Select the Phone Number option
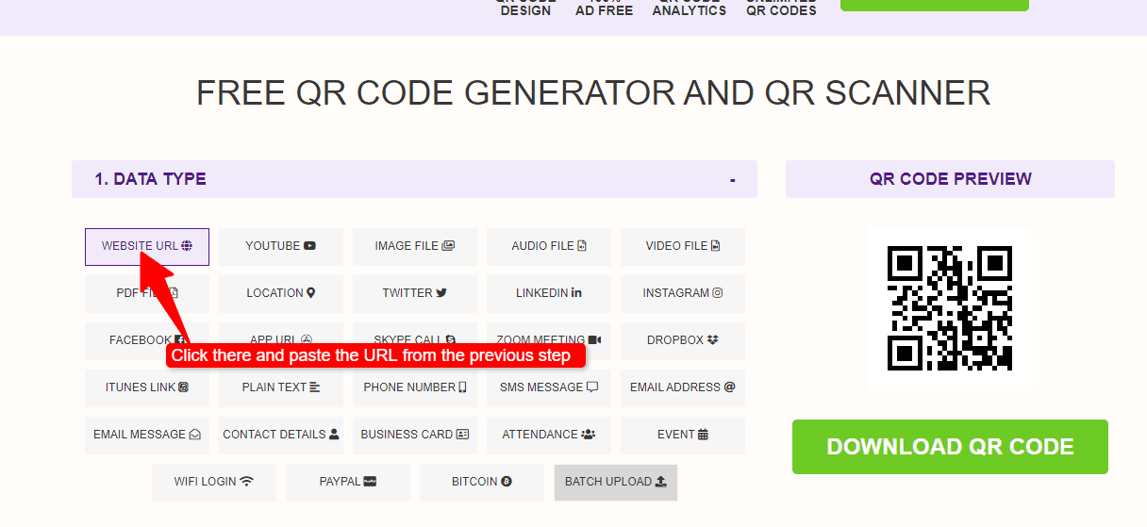 (415, 387)
